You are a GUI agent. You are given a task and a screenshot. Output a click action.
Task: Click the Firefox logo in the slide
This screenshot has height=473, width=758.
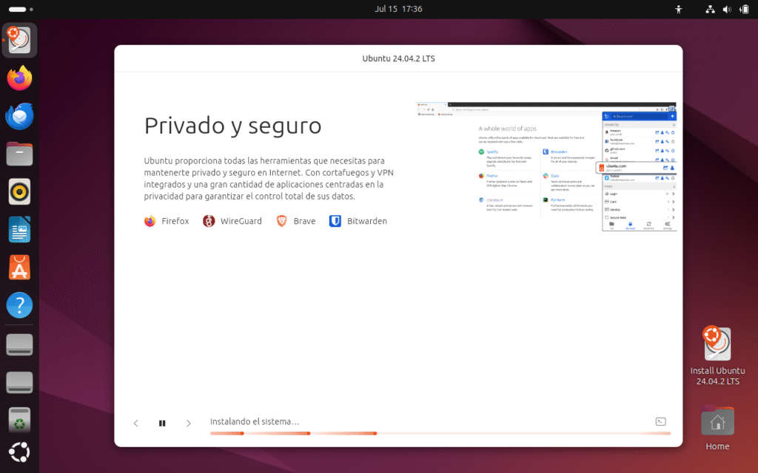click(x=150, y=221)
